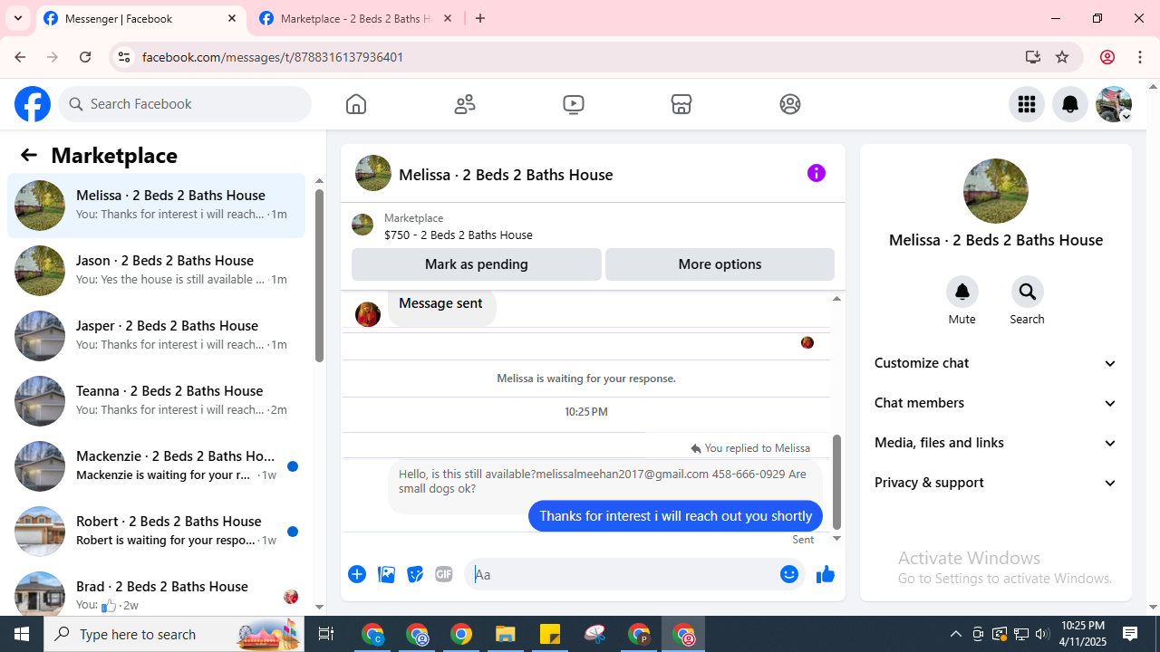This screenshot has height=652, width=1160.
Task: Send a thumbs-up like
Action: tap(825, 574)
